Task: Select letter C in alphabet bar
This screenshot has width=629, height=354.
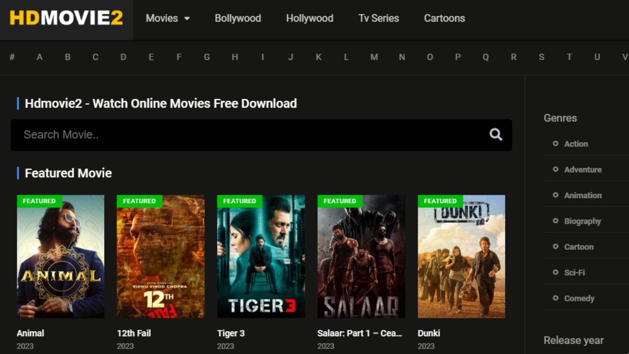Action: click(95, 57)
